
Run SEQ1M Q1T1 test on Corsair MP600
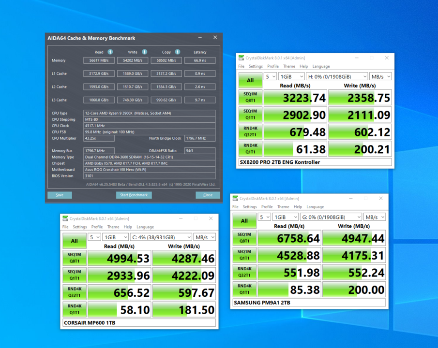[x=75, y=275]
